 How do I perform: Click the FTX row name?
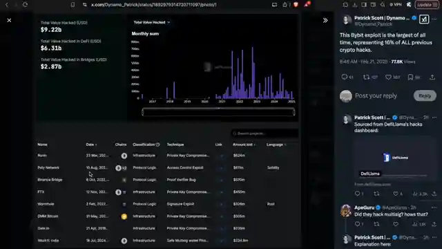tap(41, 192)
